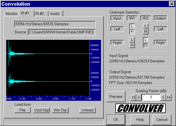The image size is (176, 126).
Task: Click the 'hms' time unit label
Action: pos(9,99)
